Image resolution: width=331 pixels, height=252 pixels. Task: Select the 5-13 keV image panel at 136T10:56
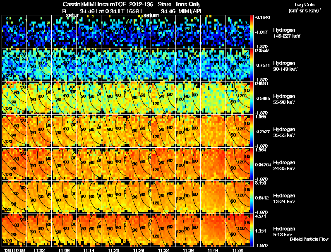tap(14, 230)
